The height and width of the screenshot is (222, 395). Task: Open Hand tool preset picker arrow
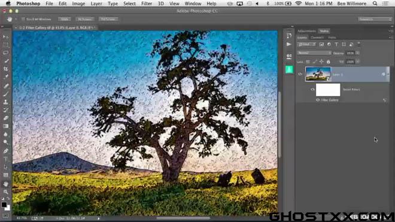(16, 19)
